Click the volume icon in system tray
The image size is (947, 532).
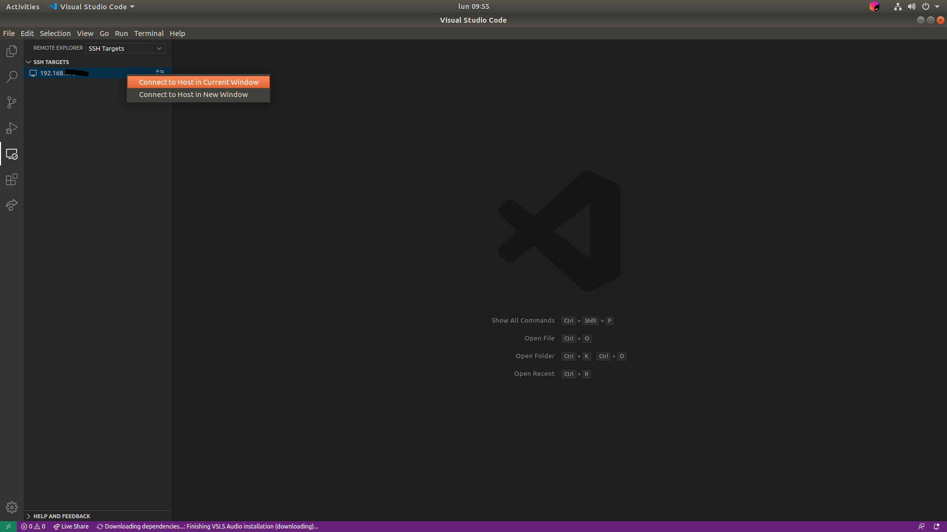pyautogui.click(x=911, y=7)
